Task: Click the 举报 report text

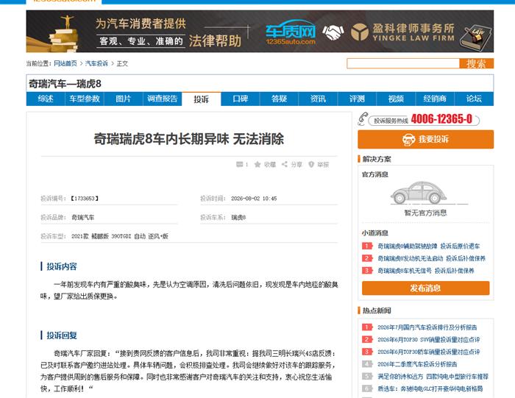Action: pyautogui.click(x=323, y=165)
